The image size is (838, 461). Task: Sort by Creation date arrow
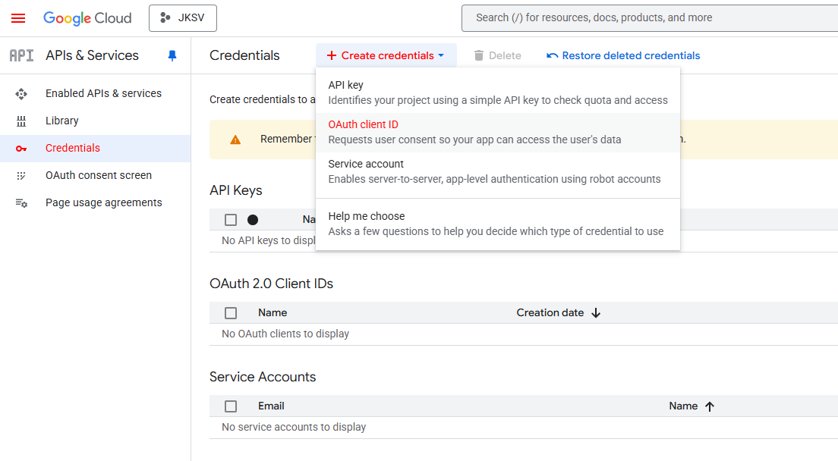tap(596, 313)
